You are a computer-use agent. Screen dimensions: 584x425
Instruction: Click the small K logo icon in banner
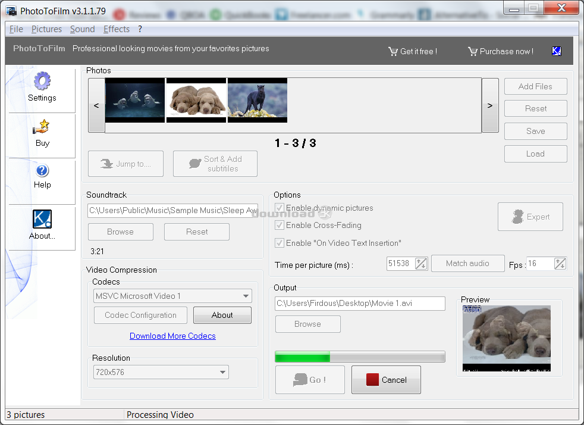coord(557,51)
